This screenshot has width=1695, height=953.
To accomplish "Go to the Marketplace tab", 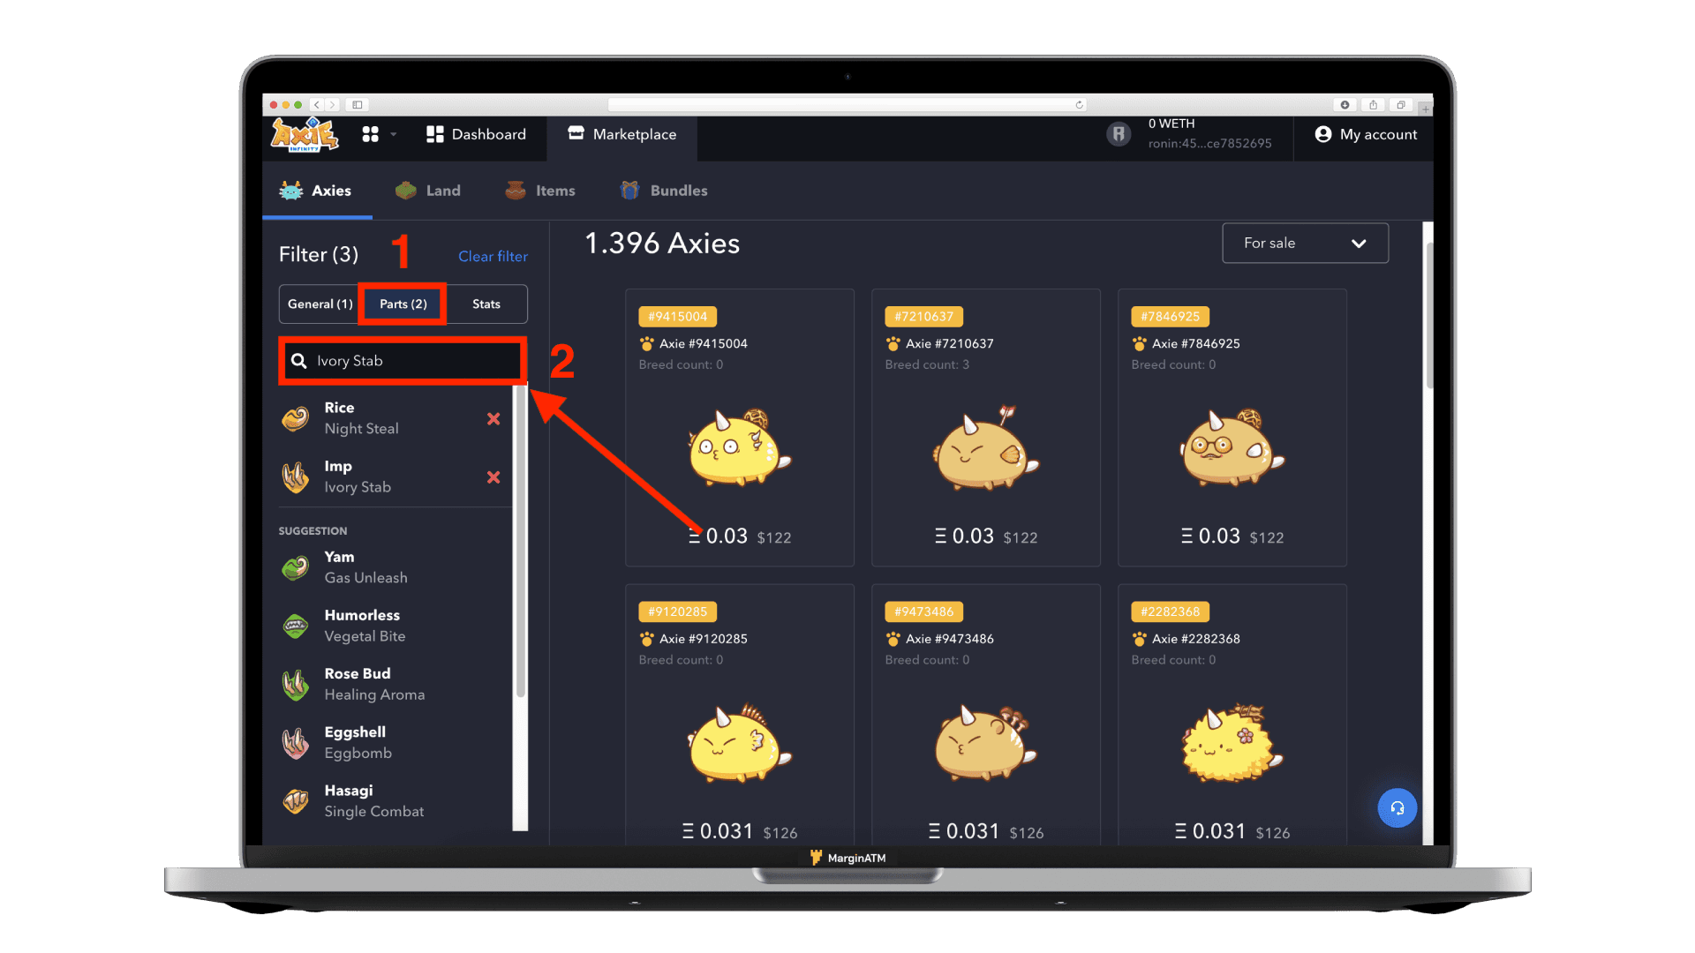I will [622, 134].
